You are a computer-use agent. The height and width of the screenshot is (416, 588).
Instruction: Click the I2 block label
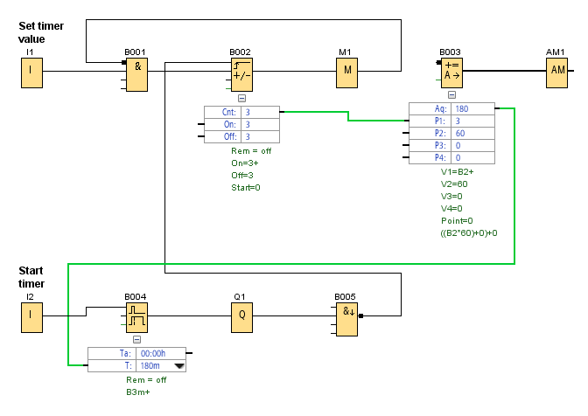30,297
